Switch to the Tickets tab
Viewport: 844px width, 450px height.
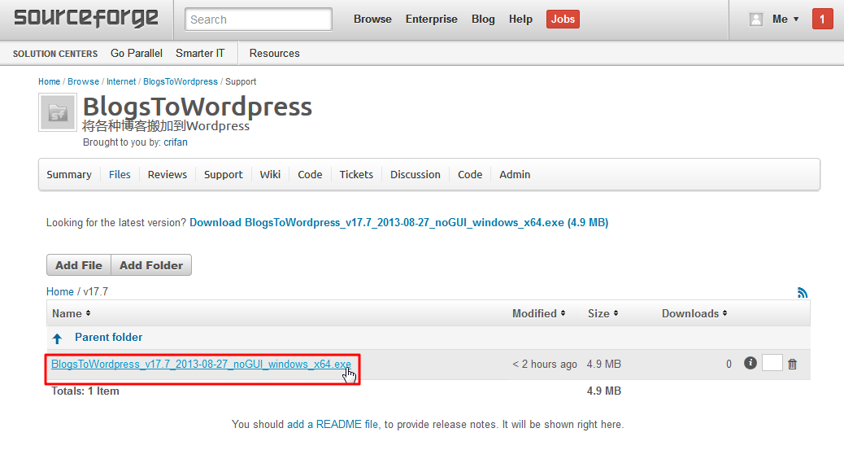click(356, 175)
